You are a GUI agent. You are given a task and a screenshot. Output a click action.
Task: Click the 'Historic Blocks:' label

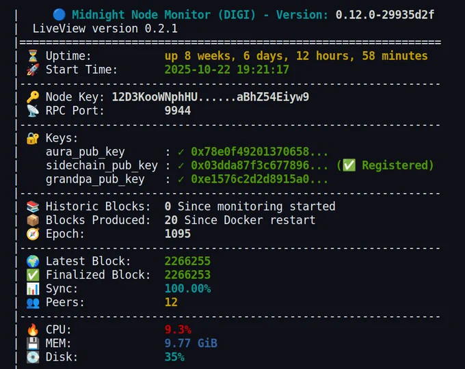[98, 206]
